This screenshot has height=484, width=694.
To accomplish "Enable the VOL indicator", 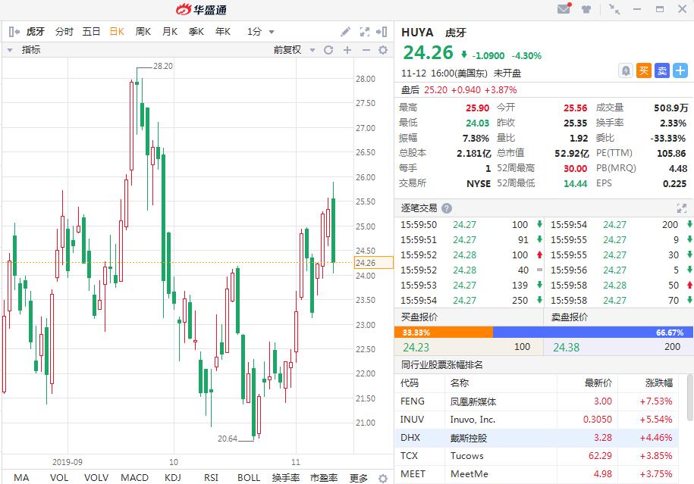I will [x=59, y=478].
